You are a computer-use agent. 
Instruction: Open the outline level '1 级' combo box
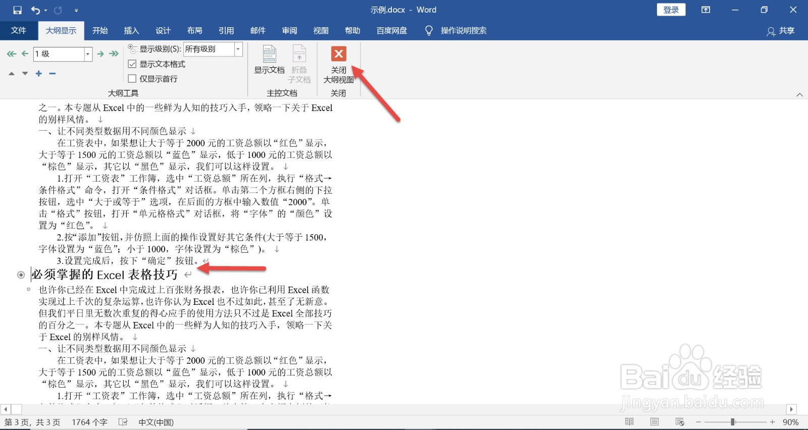coord(63,54)
